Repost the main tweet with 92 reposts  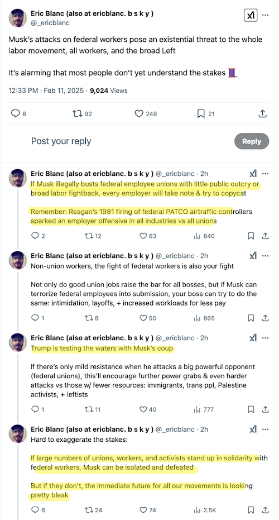82,114
